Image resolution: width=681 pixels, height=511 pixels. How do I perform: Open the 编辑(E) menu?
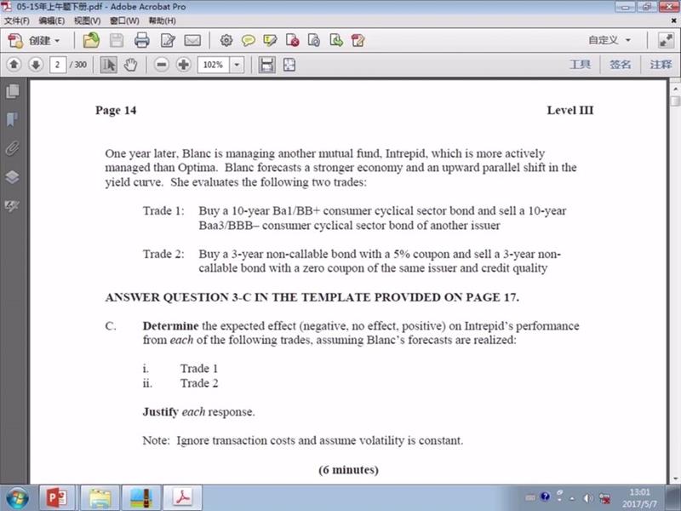(52, 20)
